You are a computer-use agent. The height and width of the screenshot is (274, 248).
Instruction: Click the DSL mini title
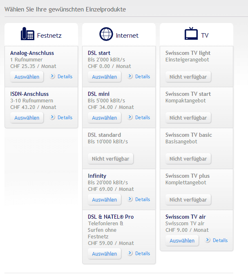coord(98,94)
